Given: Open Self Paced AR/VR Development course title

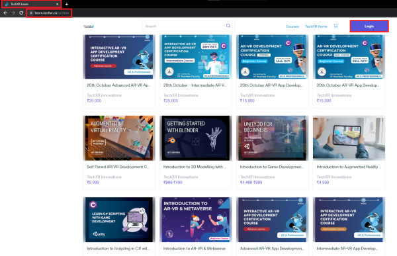Looking at the screenshot, I should [118, 167].
